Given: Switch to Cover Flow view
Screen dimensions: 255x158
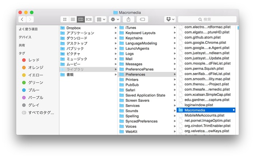Looking at the screenshot, I should 89,19.
